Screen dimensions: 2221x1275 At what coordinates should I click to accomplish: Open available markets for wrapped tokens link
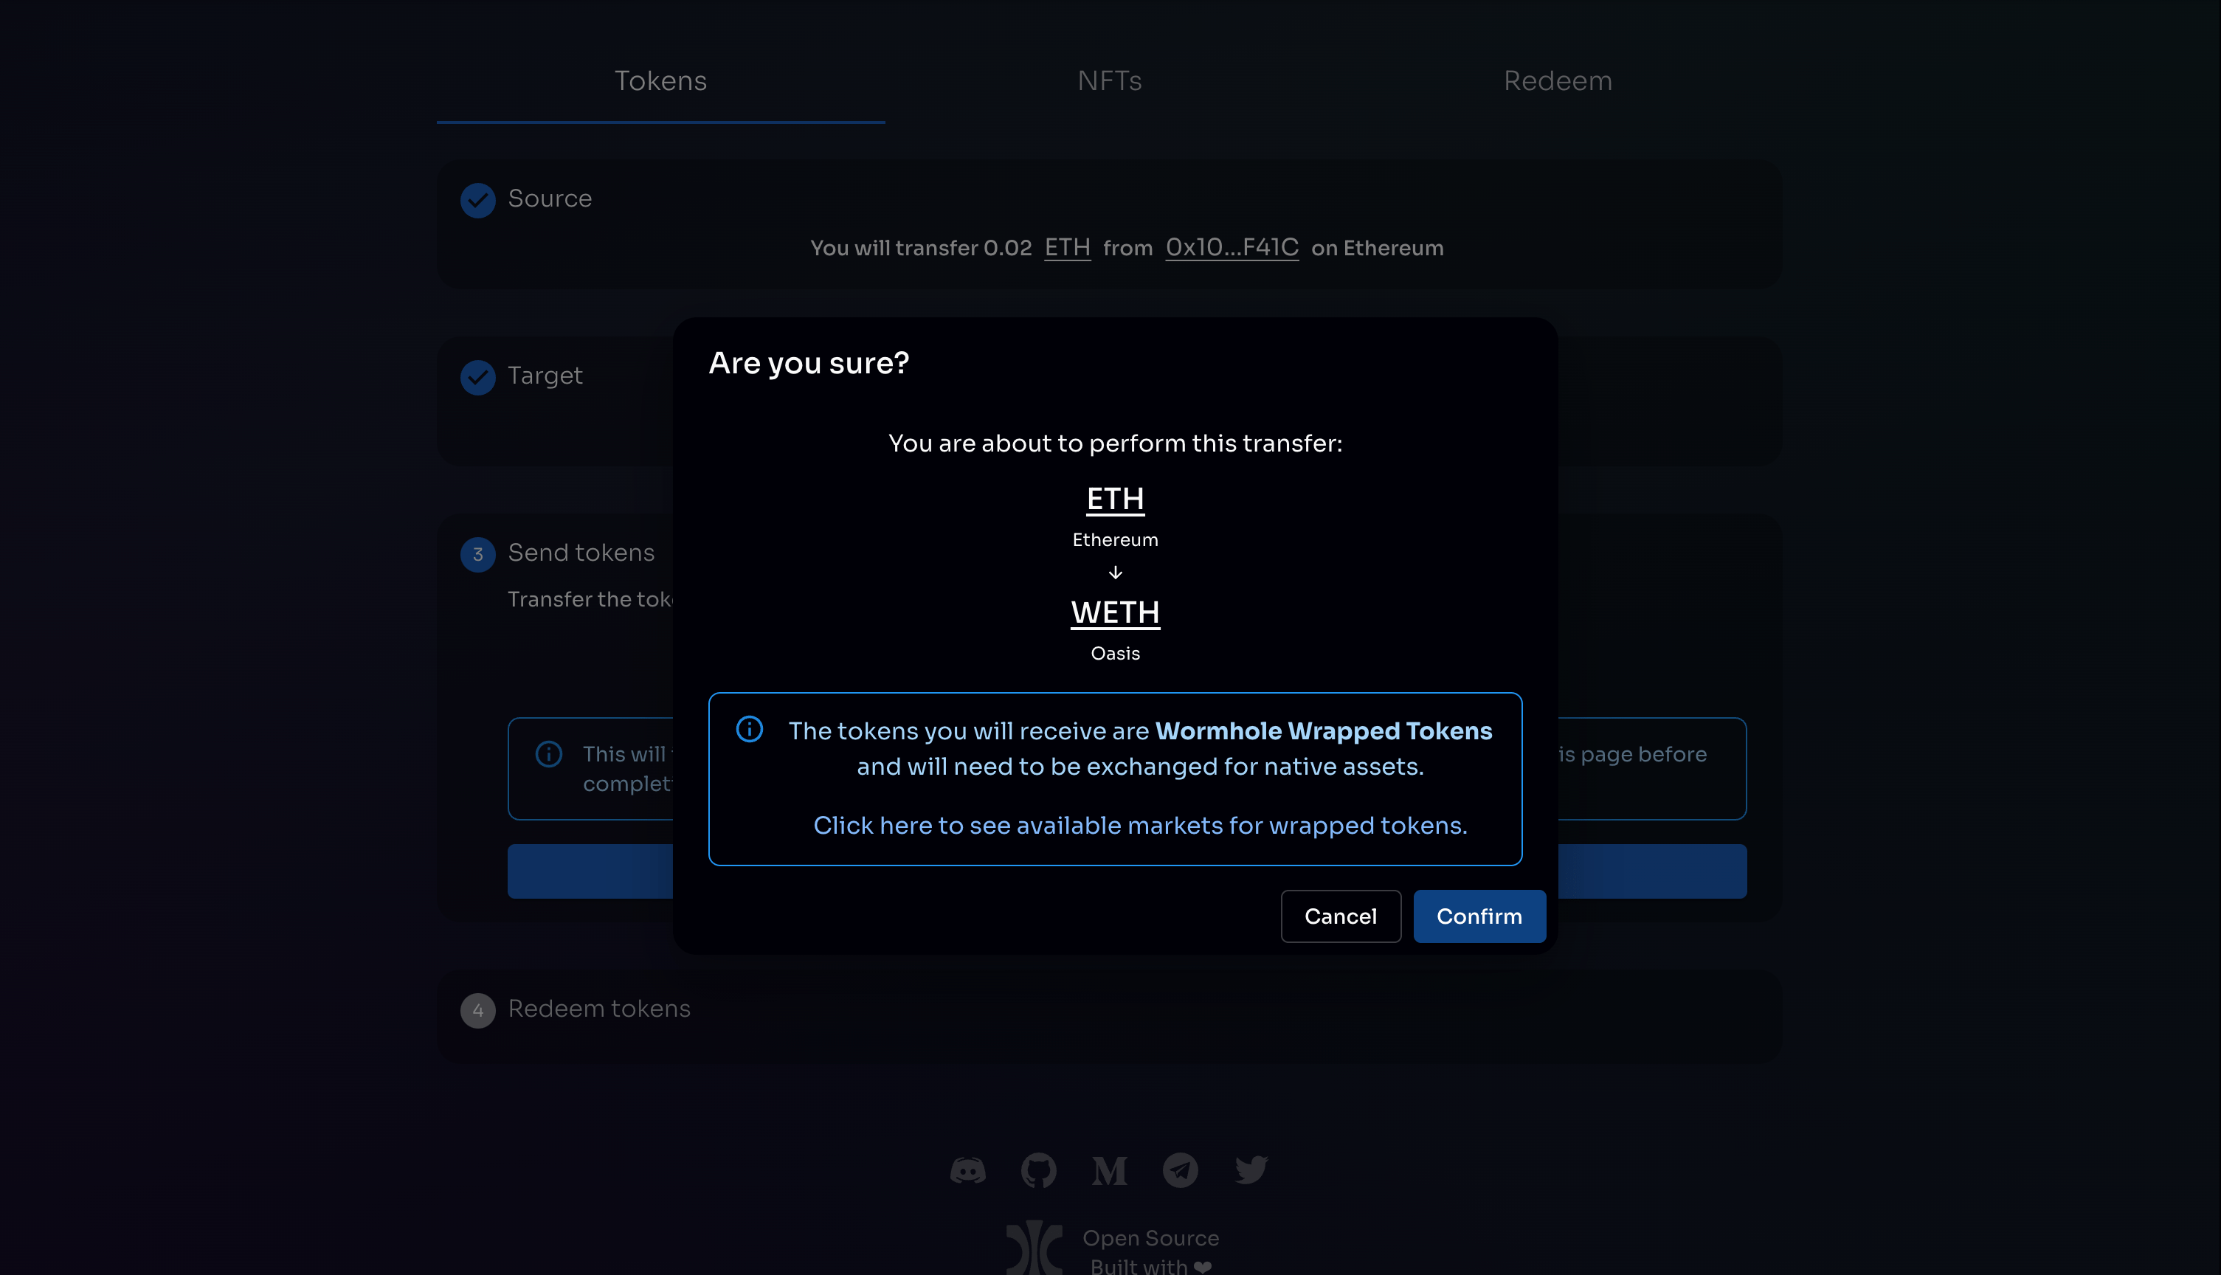pos(1140,825)
